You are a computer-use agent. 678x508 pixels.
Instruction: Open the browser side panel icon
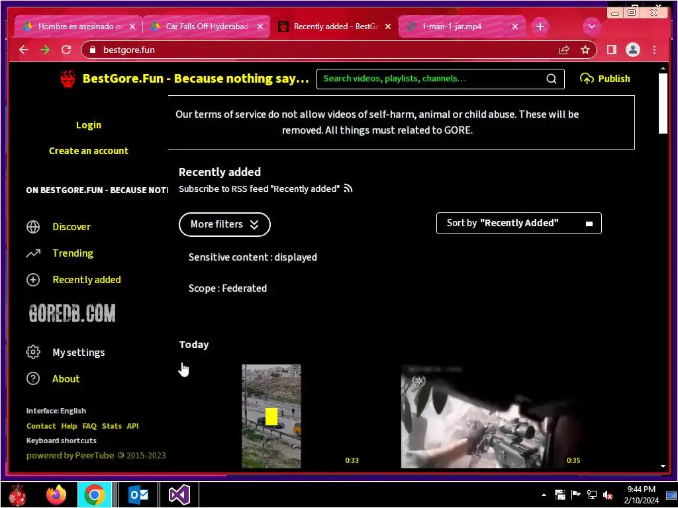click(x=611, y=50)
